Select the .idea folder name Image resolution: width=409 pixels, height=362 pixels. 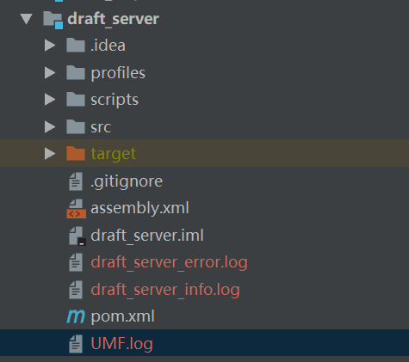108,46
